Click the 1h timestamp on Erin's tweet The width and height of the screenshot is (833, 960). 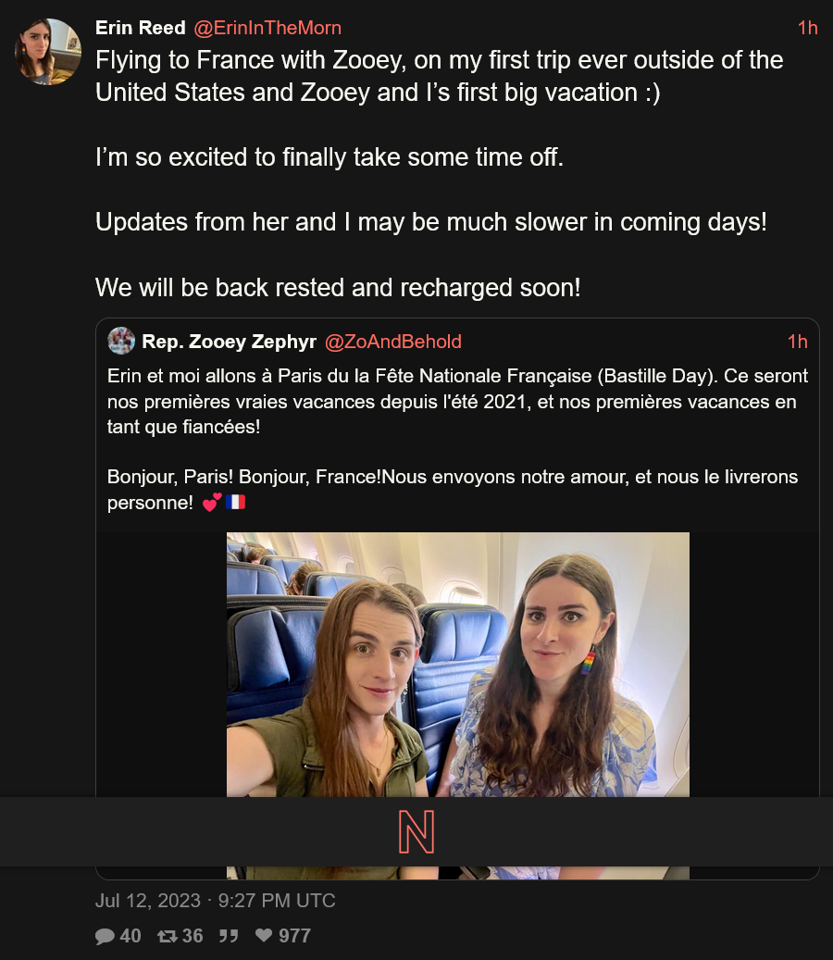tap(807, 28)
